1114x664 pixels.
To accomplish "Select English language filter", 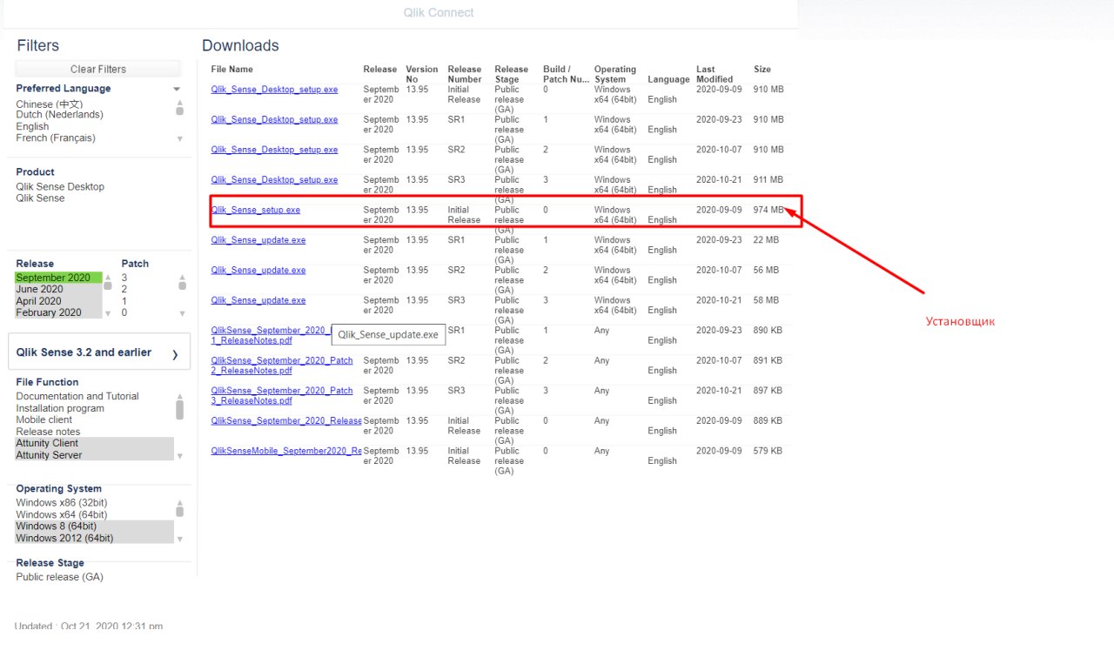I will (x=32, y=126).
